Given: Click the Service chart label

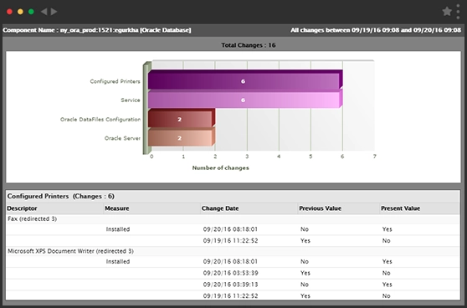Looking at the screenshot, I should point(131,100).
